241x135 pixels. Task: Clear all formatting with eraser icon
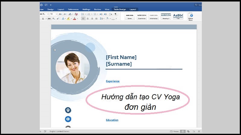(76, 14)
